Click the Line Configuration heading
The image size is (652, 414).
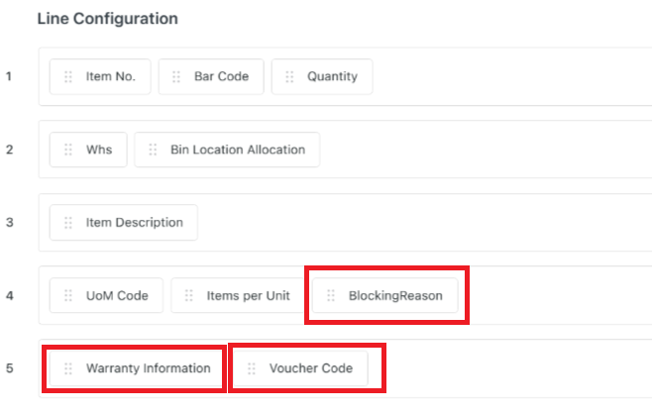coord(107,19)
